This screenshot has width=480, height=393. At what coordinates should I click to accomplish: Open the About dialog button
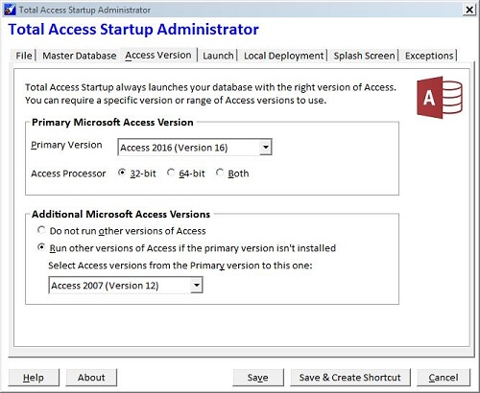[x=91, y=378]
